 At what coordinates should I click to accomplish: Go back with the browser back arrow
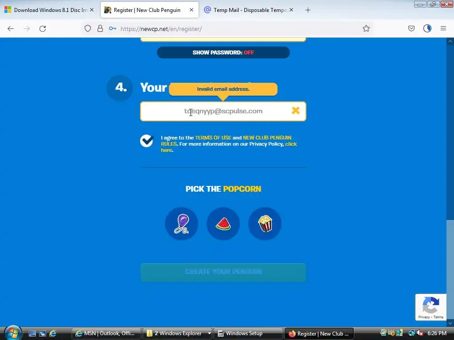(11, 29)
